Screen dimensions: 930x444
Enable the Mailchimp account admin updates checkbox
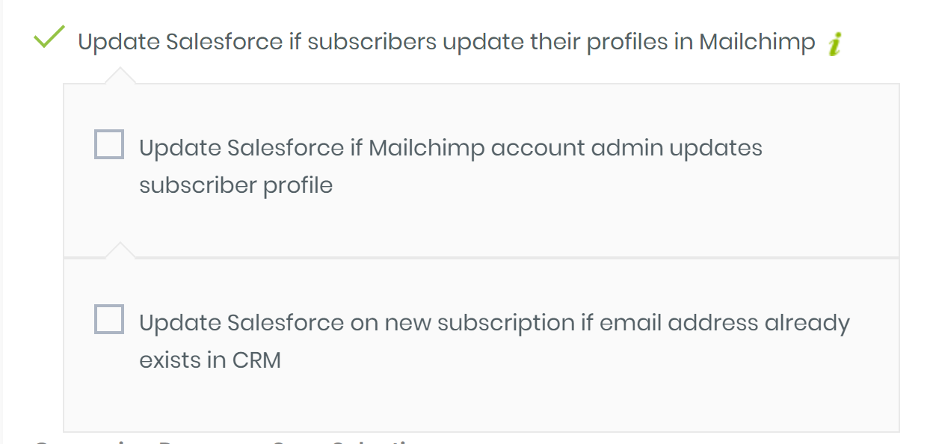point(109,144)
